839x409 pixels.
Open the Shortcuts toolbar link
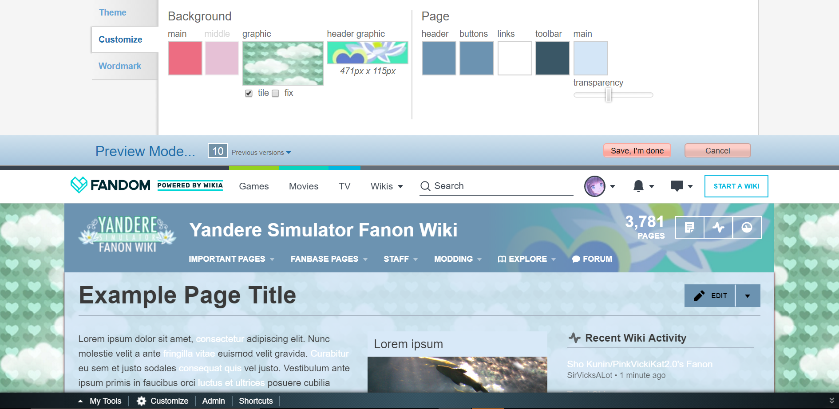click(x=256, y=401)
